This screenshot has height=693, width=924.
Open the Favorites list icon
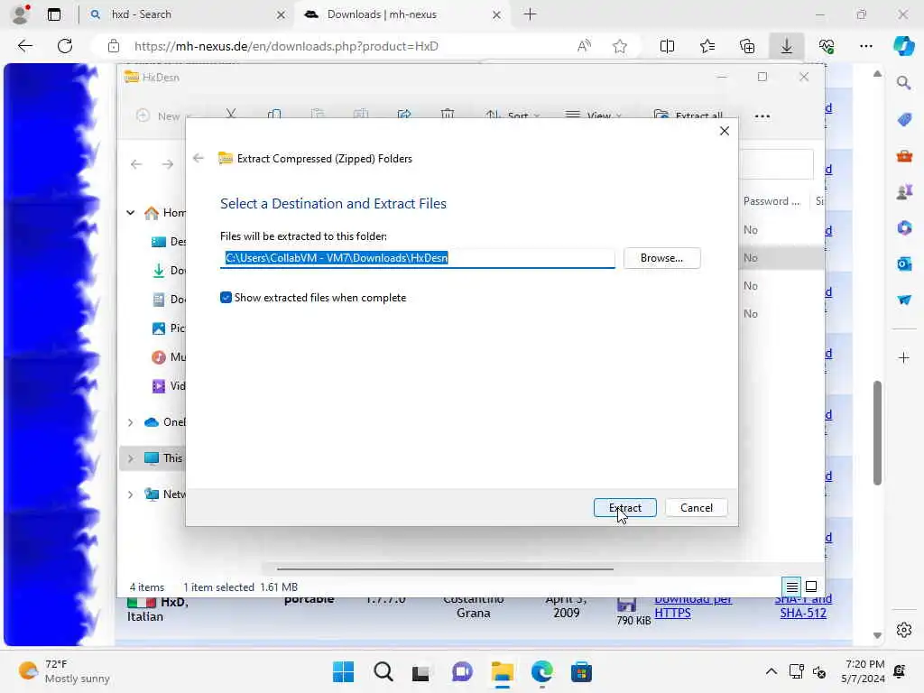click(x=707, y=46)
